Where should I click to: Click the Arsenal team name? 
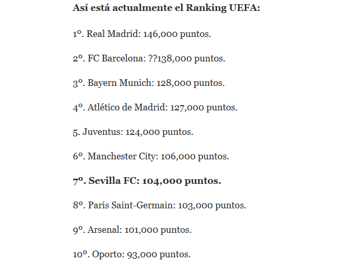coord(103,230)
